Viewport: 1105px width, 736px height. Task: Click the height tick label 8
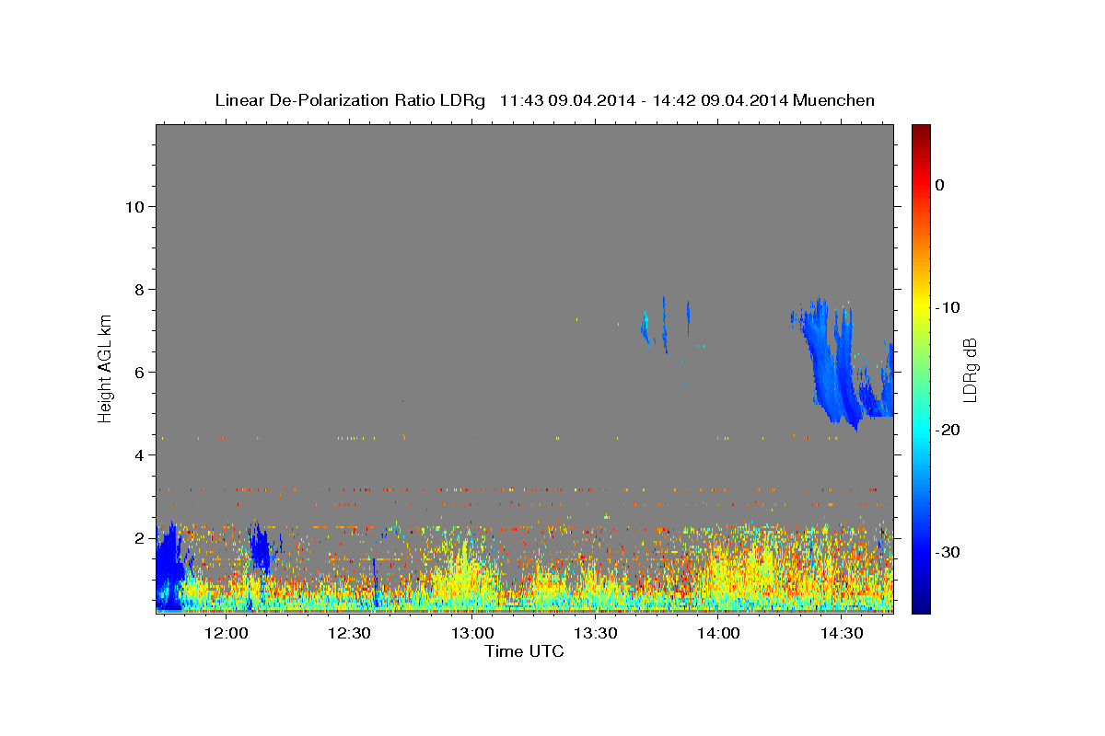point(140,290)
